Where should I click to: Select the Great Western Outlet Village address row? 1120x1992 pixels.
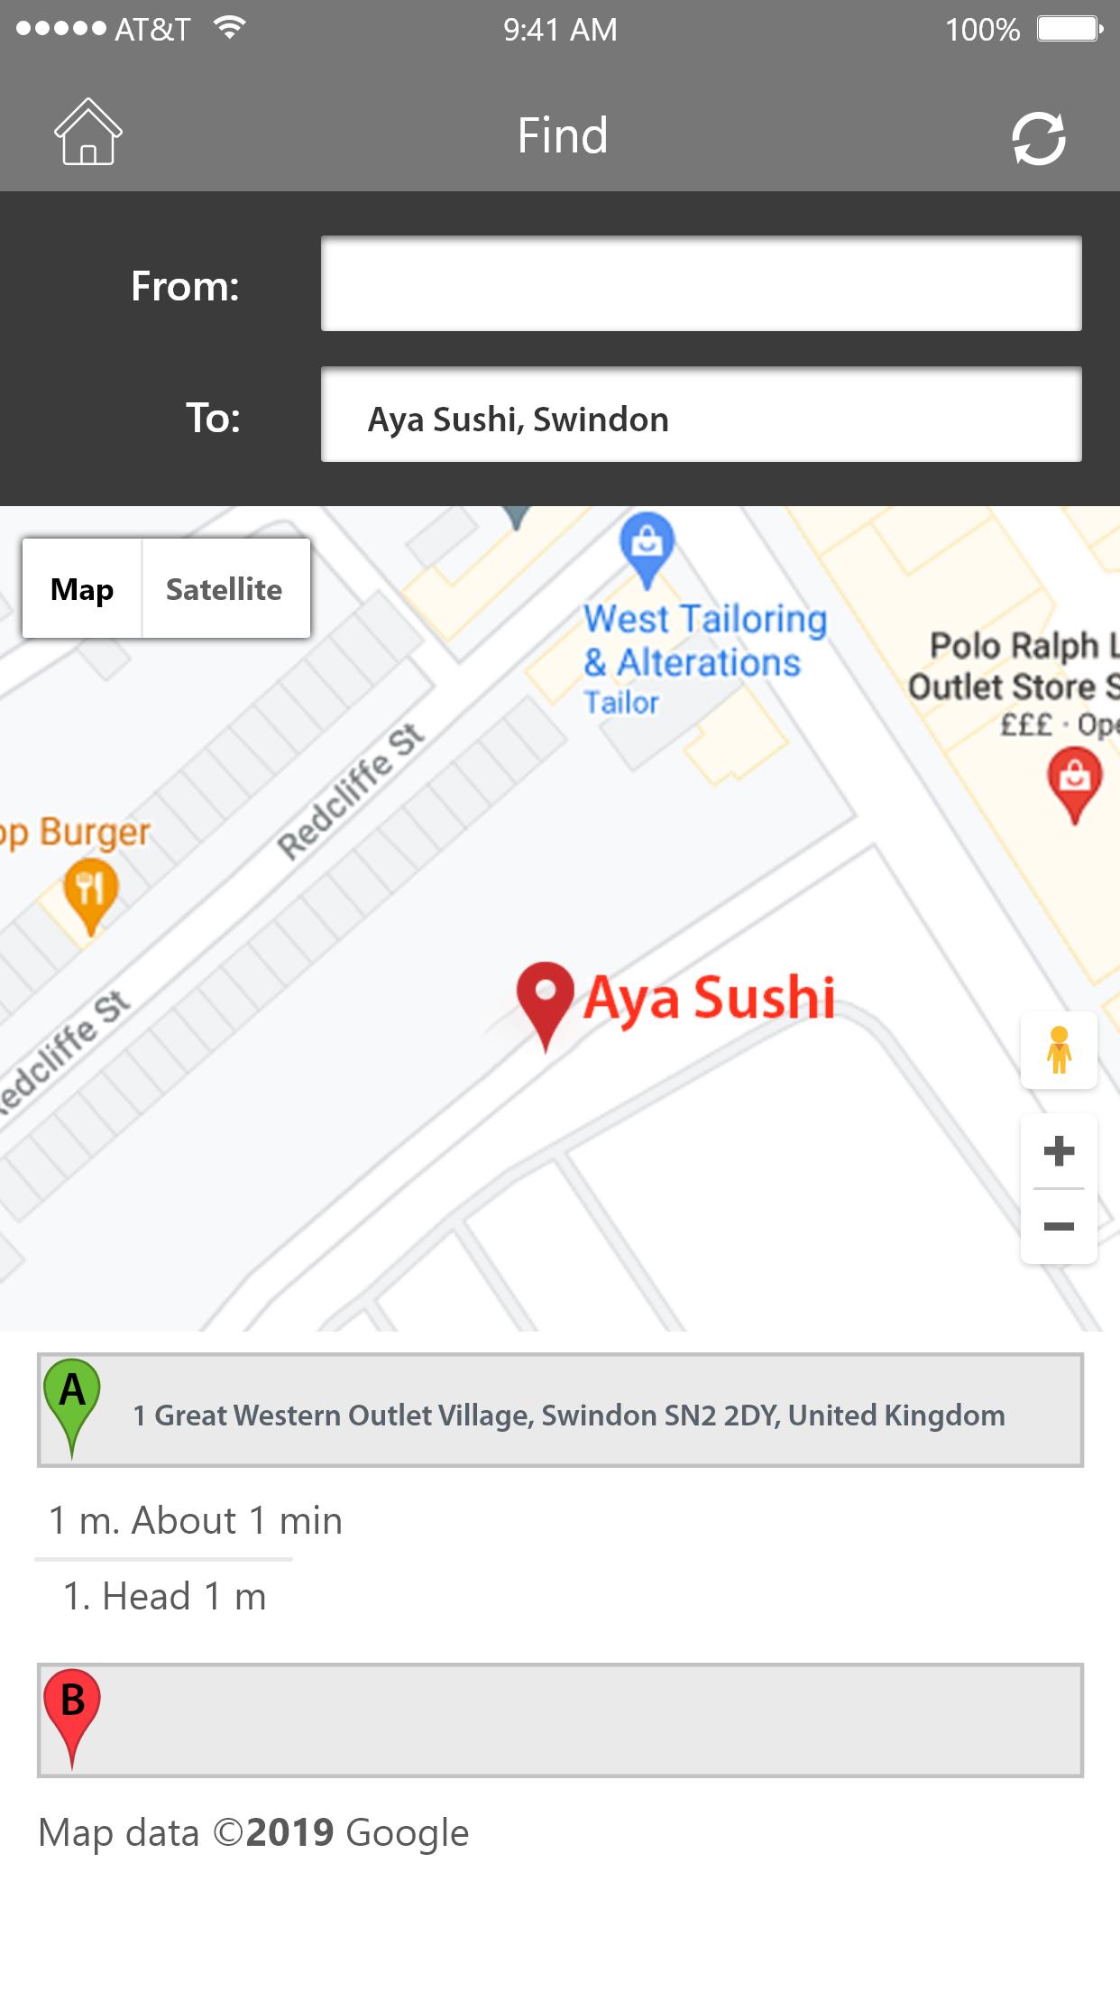coord(560,1410)
